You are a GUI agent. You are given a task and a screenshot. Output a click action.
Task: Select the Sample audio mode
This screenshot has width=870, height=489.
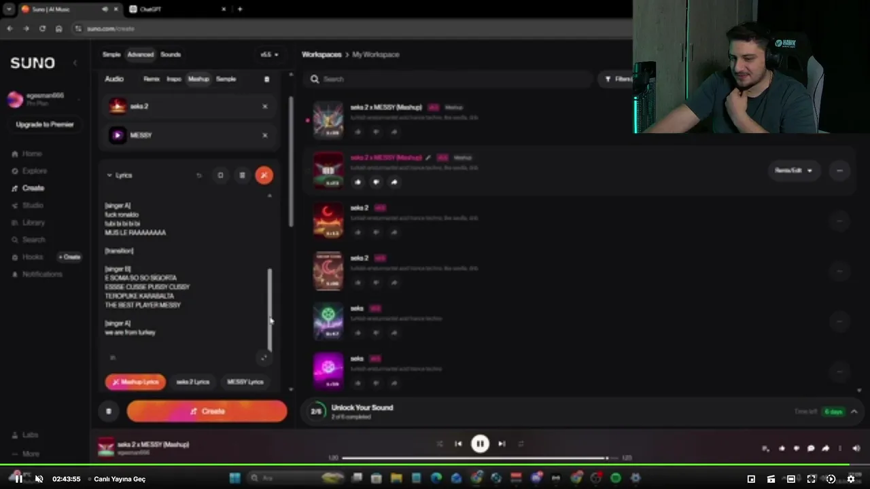pyautogui.click(x=226, y=79)
